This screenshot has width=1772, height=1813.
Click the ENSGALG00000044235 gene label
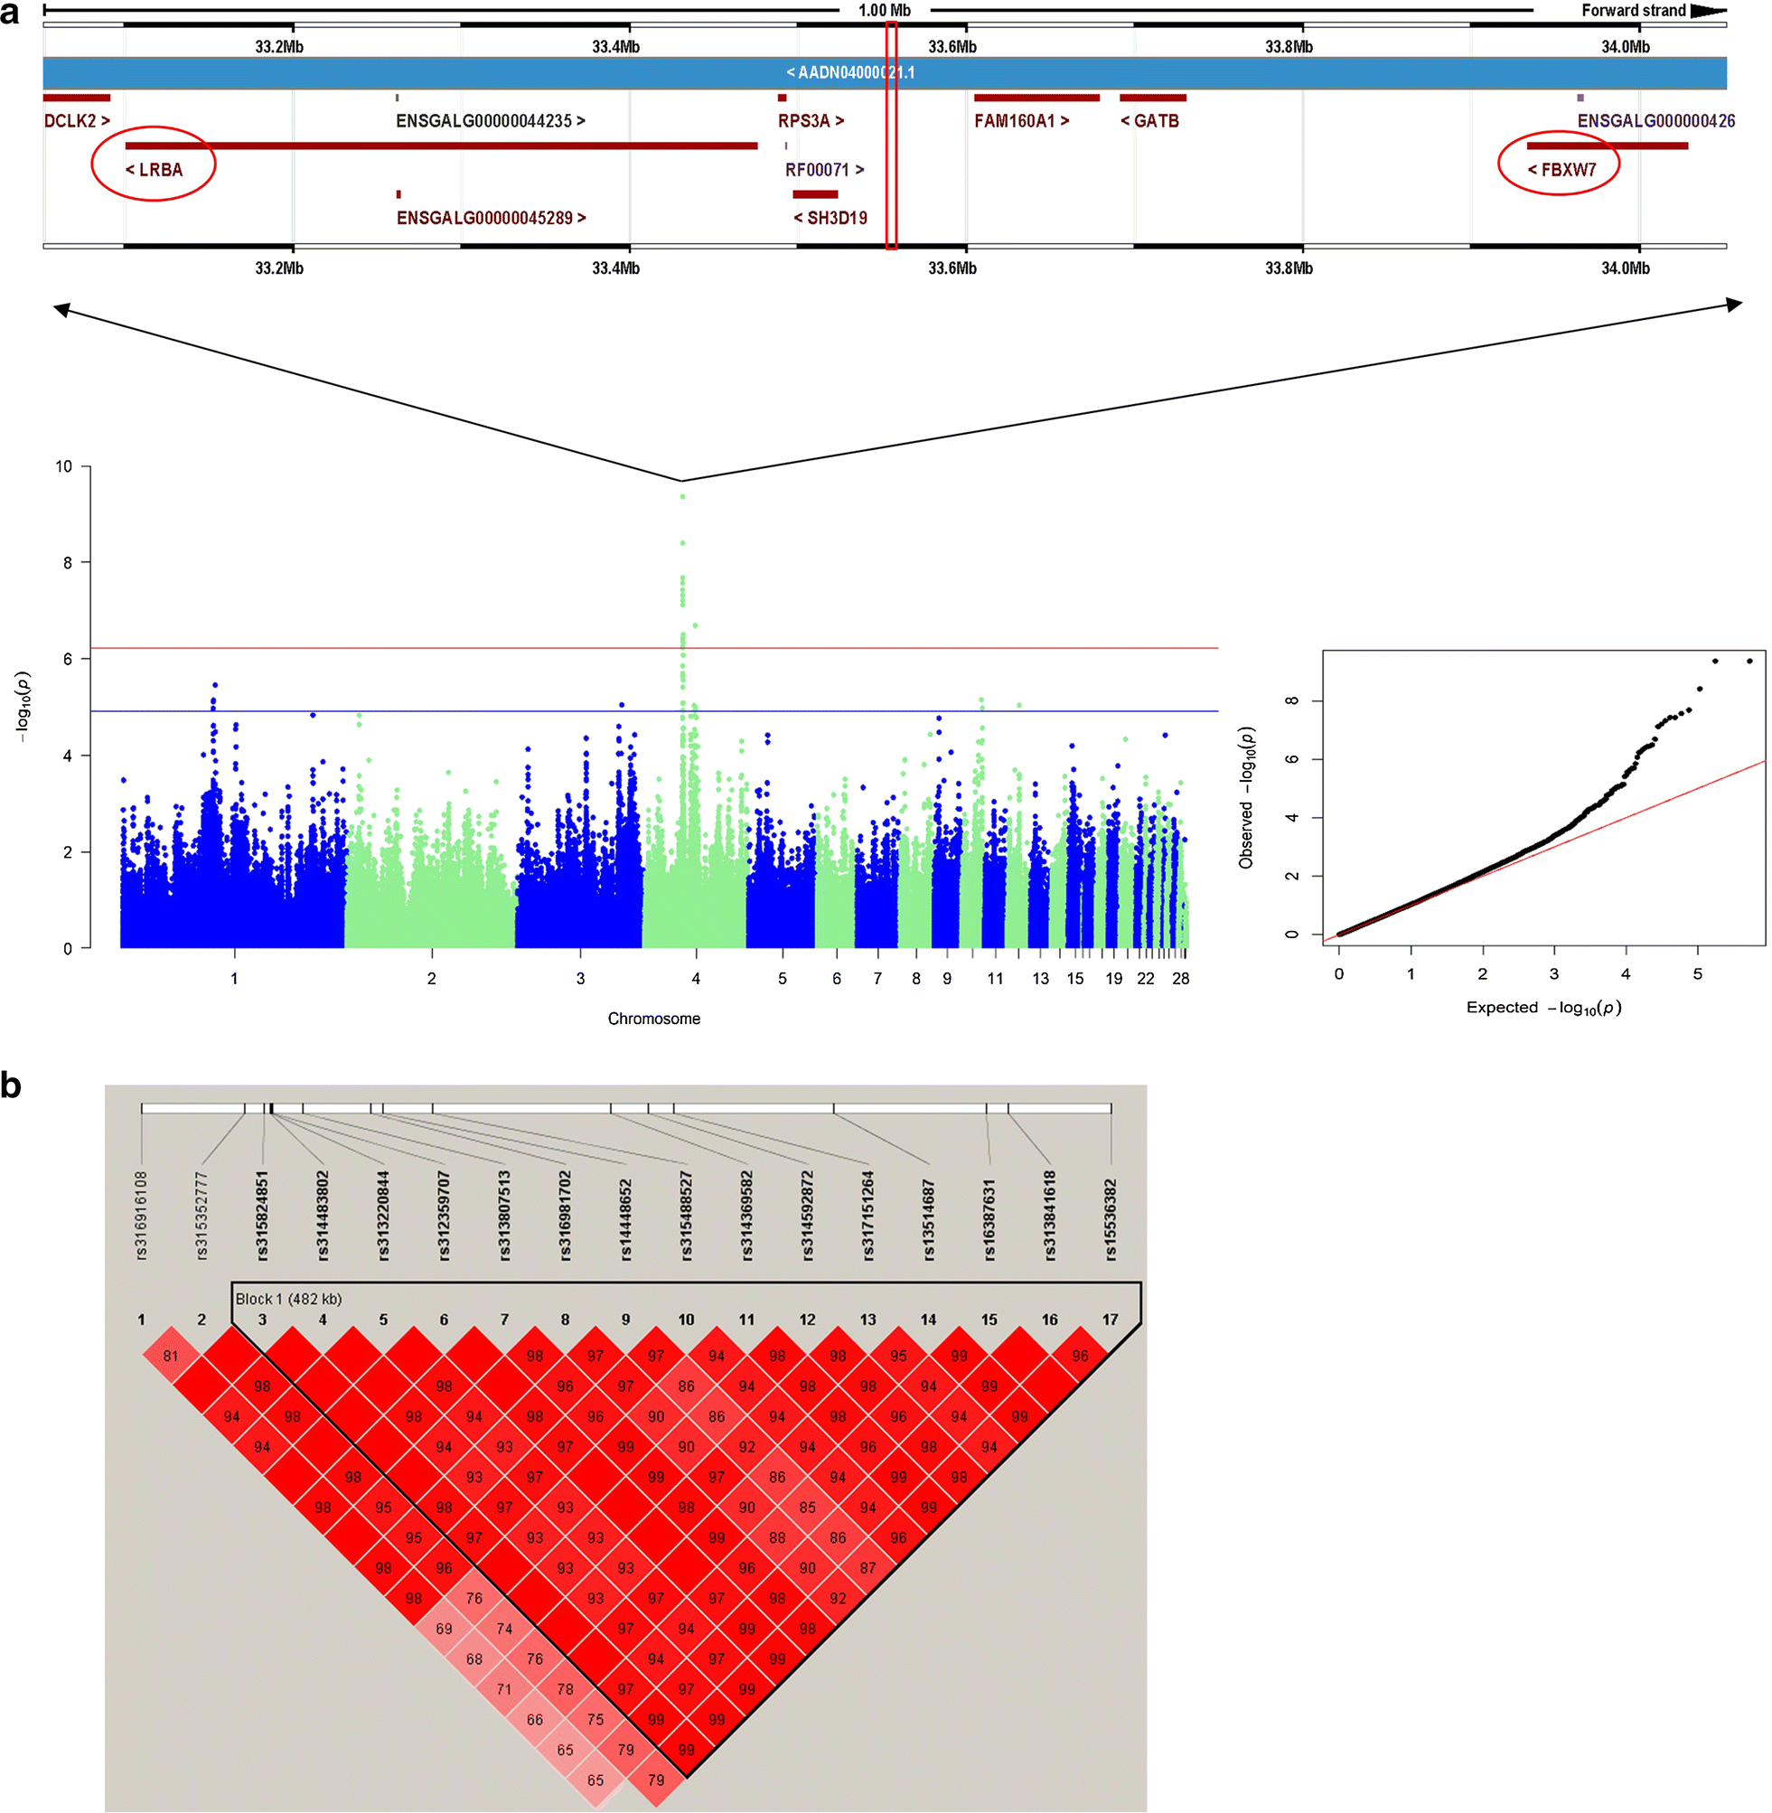coord(491,121)
